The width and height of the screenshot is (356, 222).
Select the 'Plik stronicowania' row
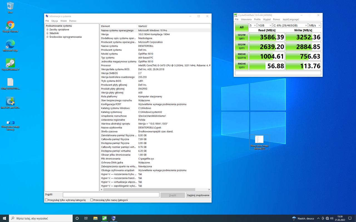click(155, 159)
